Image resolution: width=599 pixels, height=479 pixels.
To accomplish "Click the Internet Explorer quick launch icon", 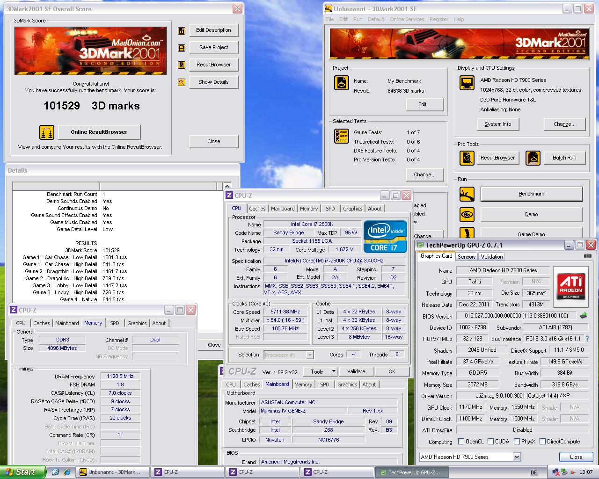I will point(67,472).
